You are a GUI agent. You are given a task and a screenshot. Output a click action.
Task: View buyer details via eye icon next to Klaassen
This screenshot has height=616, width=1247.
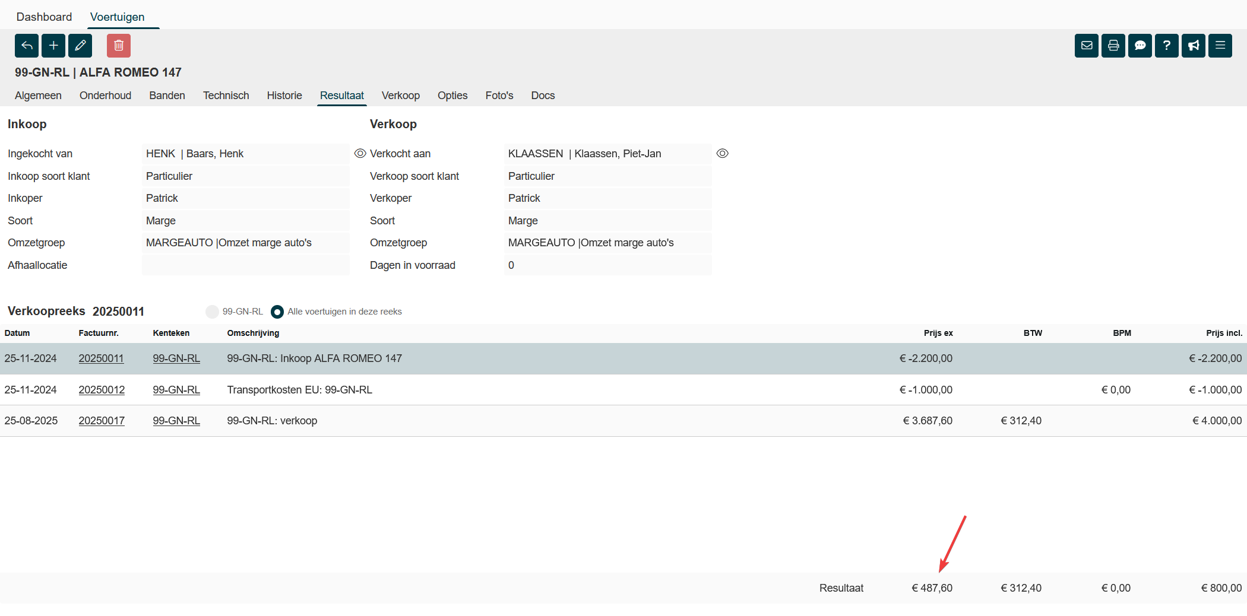[722, 154]
